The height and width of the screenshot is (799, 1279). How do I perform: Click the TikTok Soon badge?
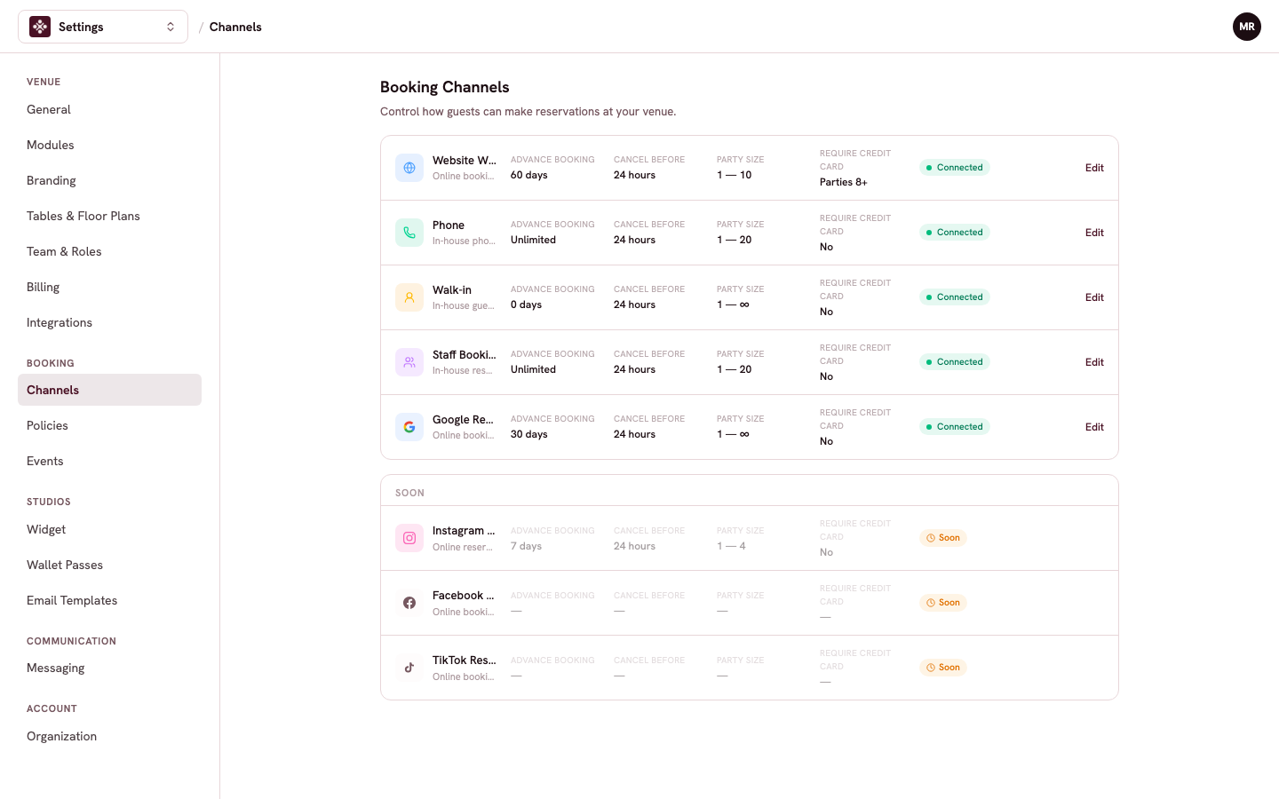tap(943, 668)
